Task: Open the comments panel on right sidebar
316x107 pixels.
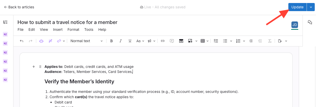Action: click(x=310, y=22)
